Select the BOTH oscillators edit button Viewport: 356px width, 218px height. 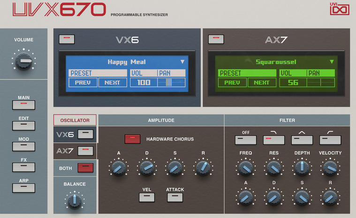85,168
